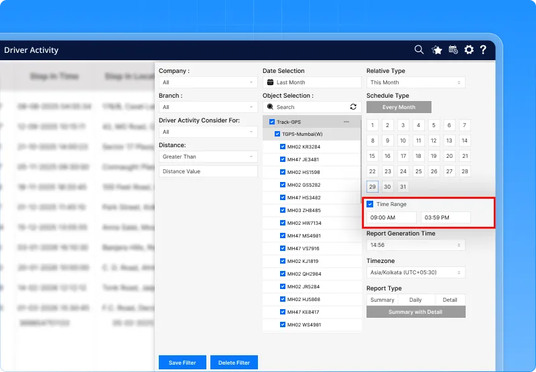Open schedule report calendar-clock icon

[453, 50]
